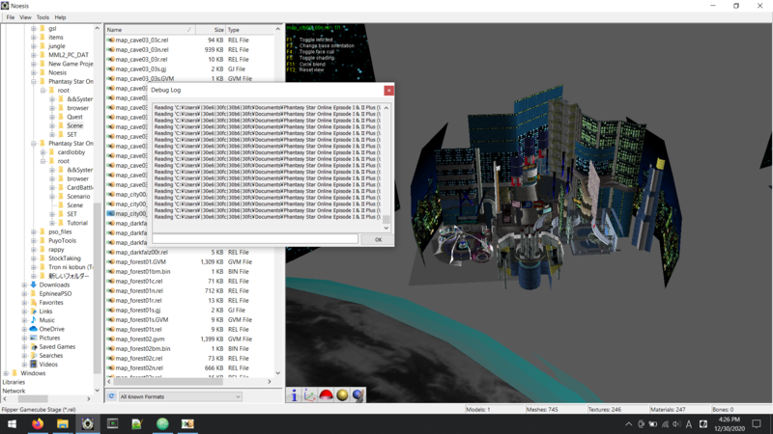773x434 pixels.
Task: Click the Debug Log text input field
Action: click(255, 239)
